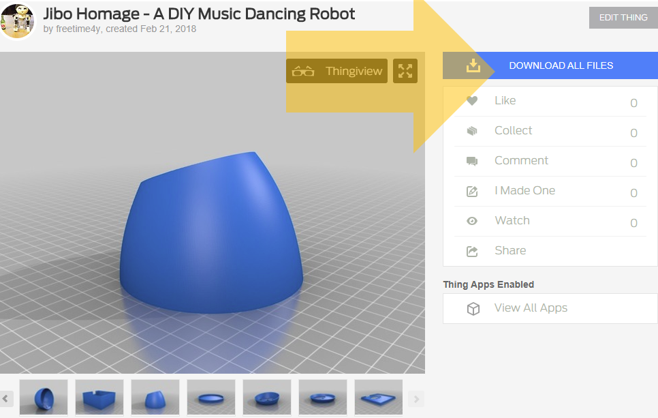Click the Collect stack icon

click(x=472, y=131)
